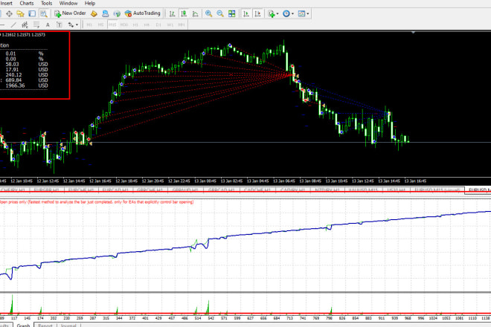Click the 240.12 USD value
This screenshot has height=327, width=491.
(x=13, y=75)
